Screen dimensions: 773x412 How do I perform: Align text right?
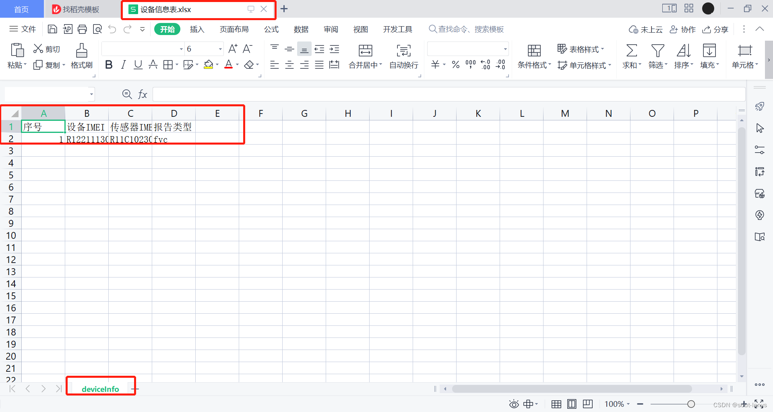[x=304, y=64]
